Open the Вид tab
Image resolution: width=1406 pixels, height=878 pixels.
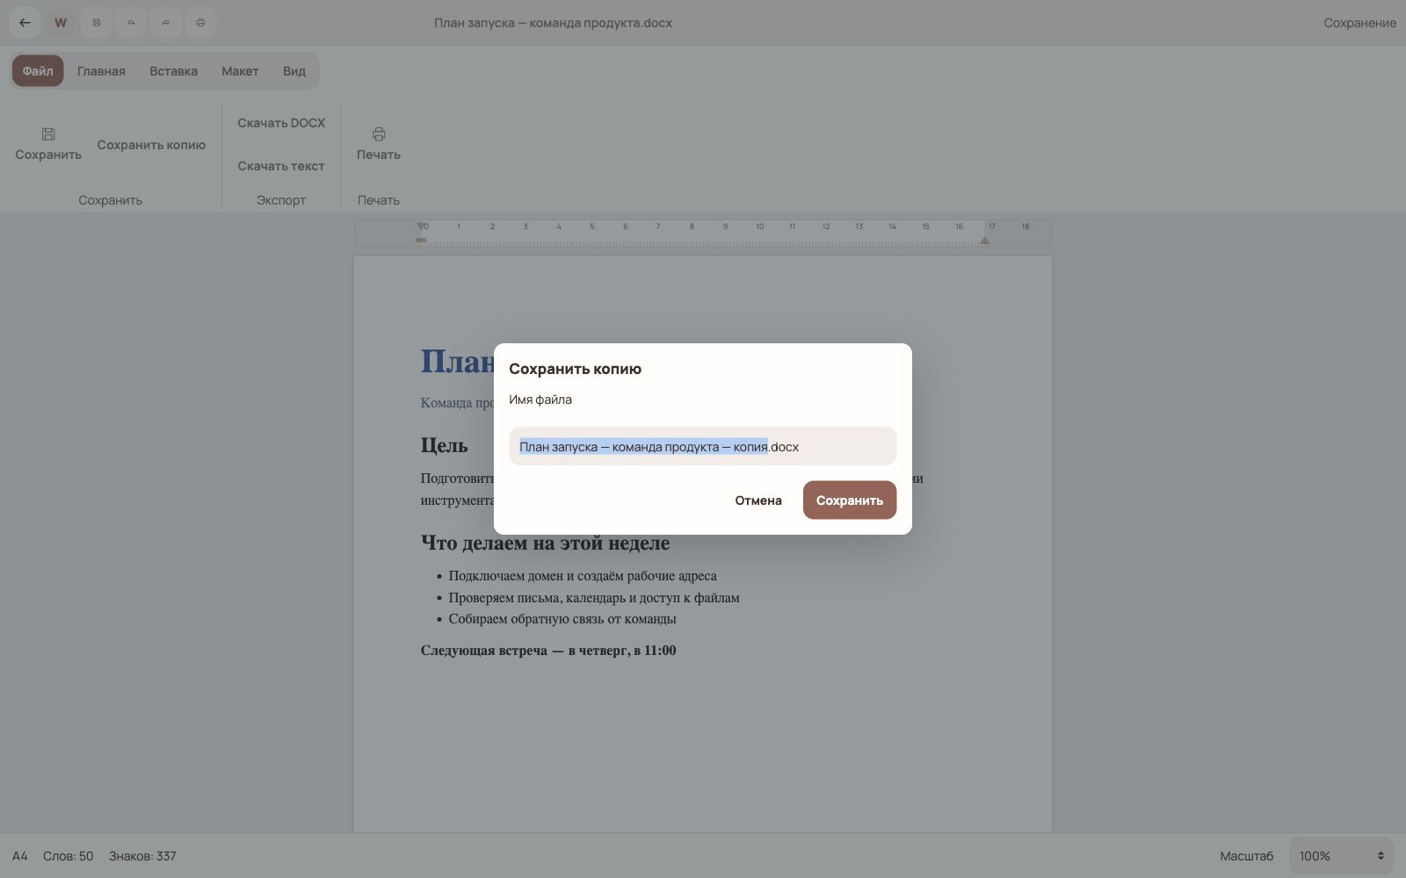coord(294,71)
